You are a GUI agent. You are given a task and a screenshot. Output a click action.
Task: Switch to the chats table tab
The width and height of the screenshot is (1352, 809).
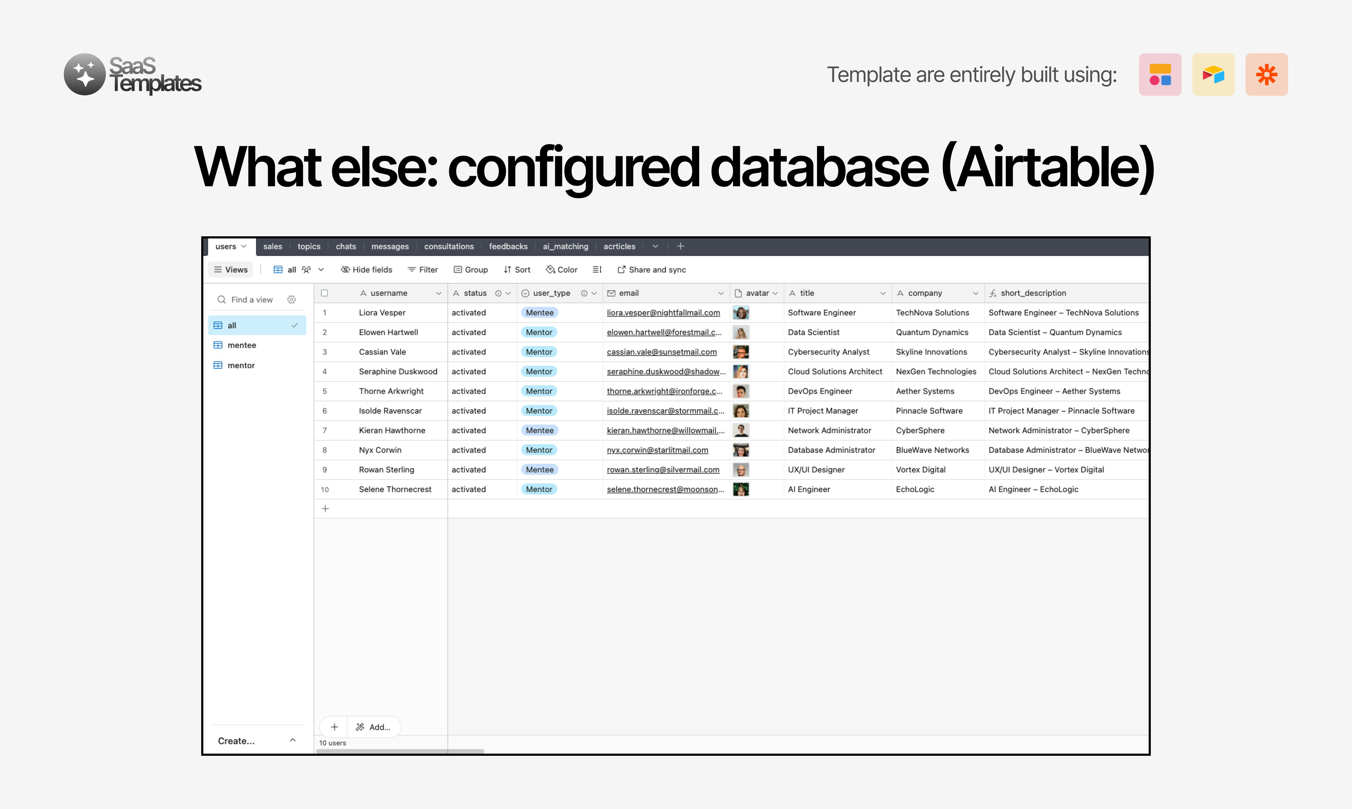point(346,246)
